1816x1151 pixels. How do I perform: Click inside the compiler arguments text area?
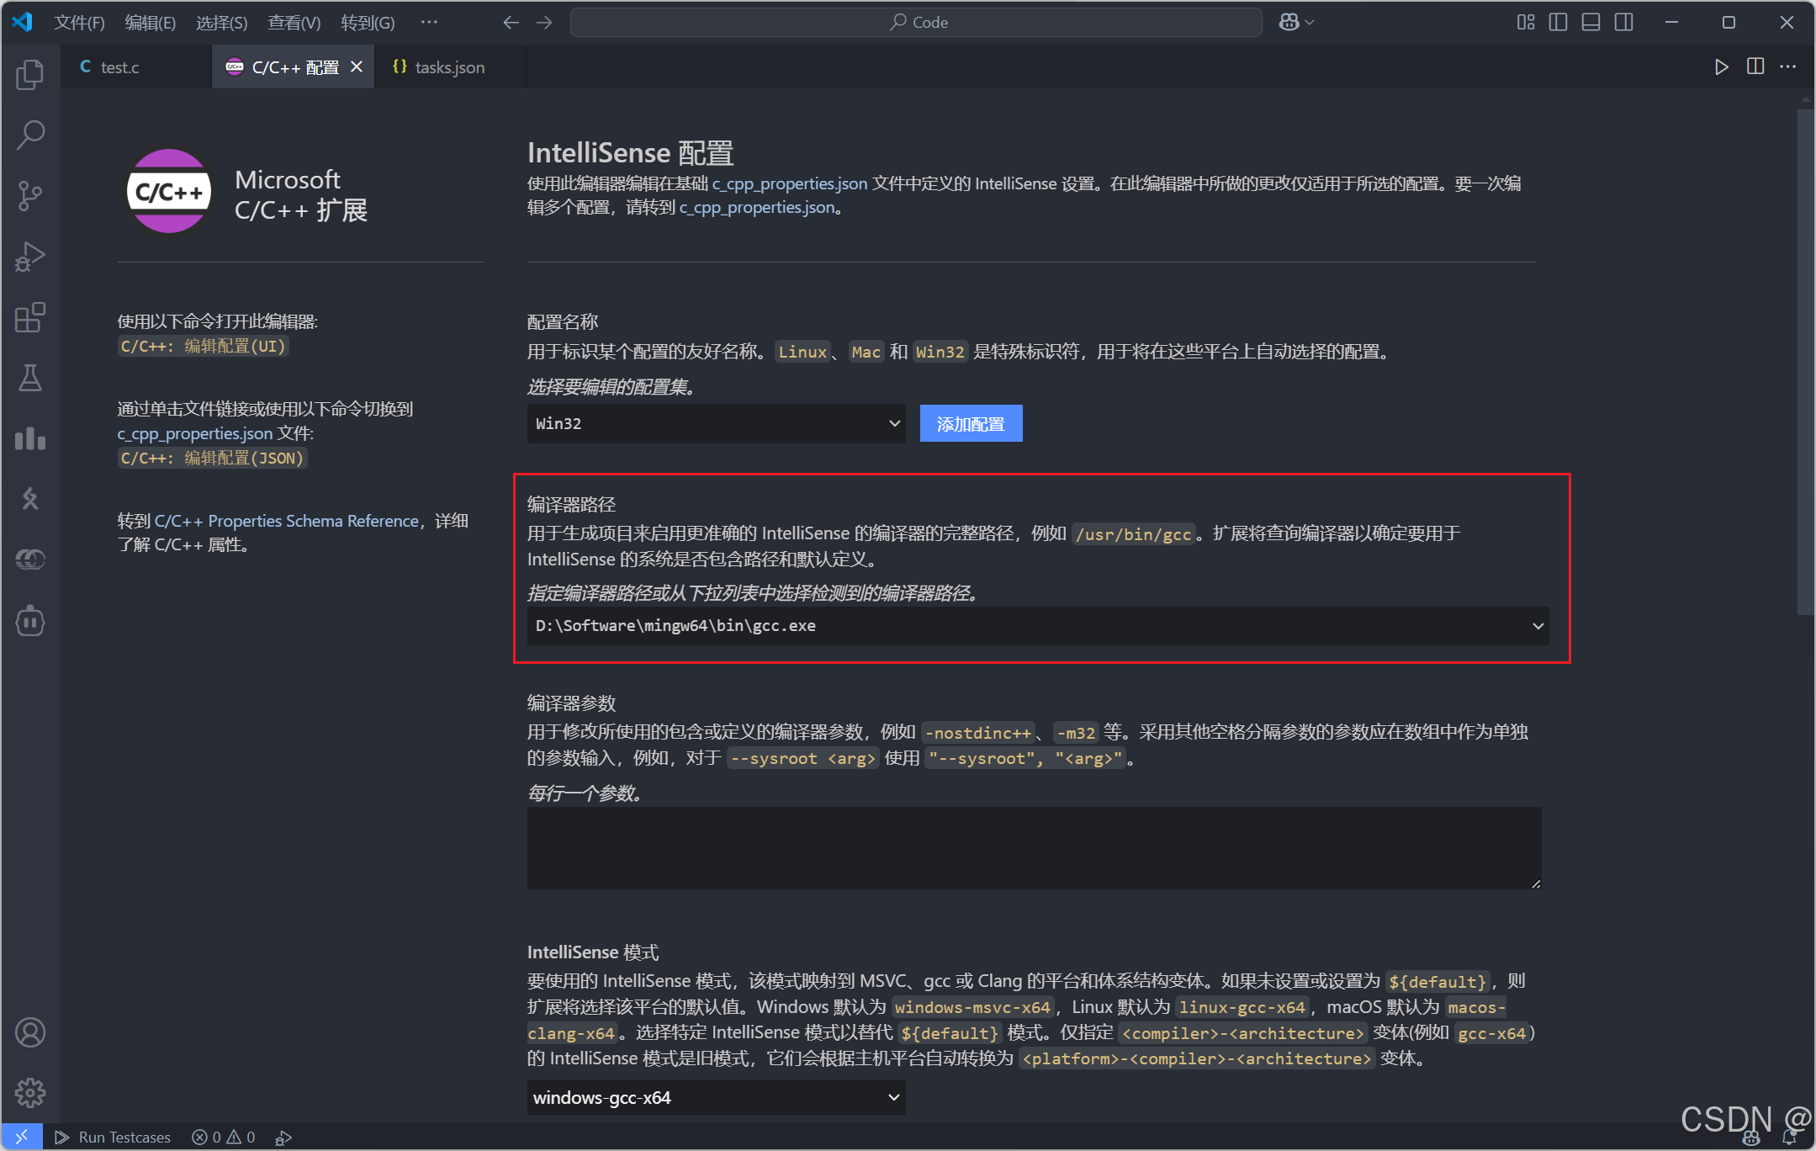tap(1034, 847)
